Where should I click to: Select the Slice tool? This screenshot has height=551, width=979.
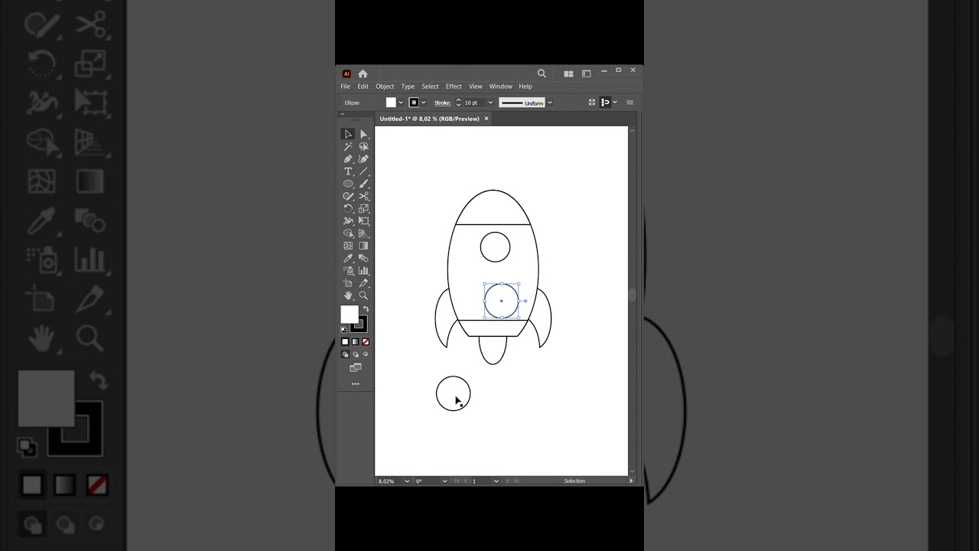click(x=363, y=282)
